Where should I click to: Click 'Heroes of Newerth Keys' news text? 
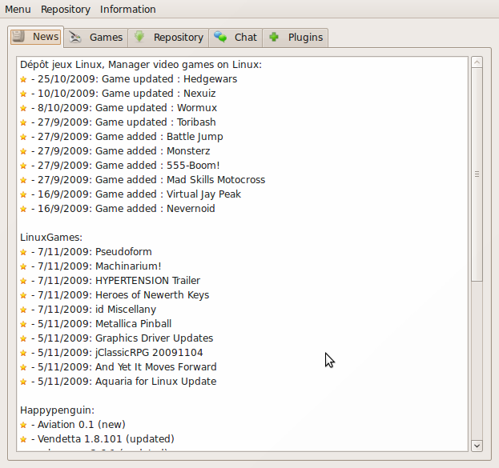152,295
